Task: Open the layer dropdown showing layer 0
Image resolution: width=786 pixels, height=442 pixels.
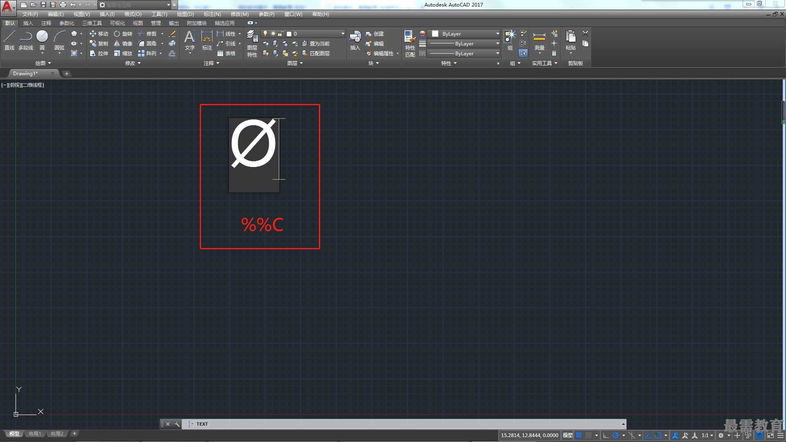Action: [x=303, y=34]
